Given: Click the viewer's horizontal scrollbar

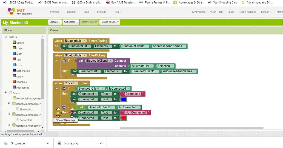Looking at the screenshot, I should (191, 128).
